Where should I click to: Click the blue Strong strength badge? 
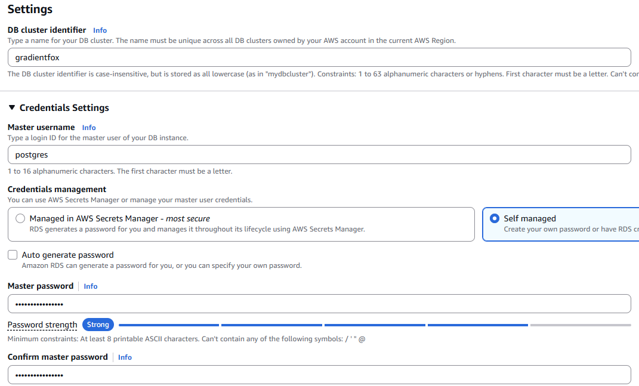tap(98, 325)
